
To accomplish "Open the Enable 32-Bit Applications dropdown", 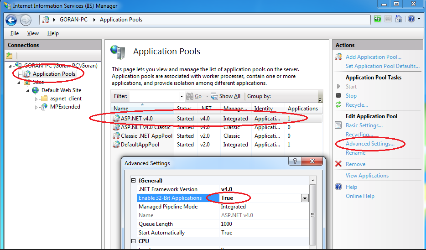I will click(x=304, y=198).
